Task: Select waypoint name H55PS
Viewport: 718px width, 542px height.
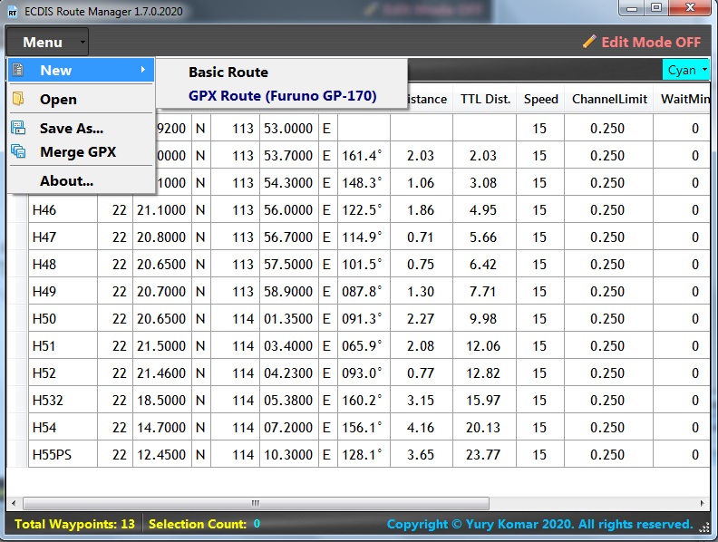Action: [63, 455]
